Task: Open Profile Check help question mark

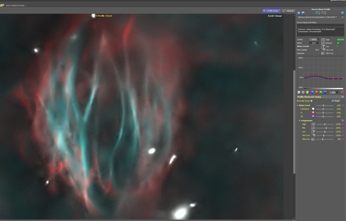Action: click(311, 101)
